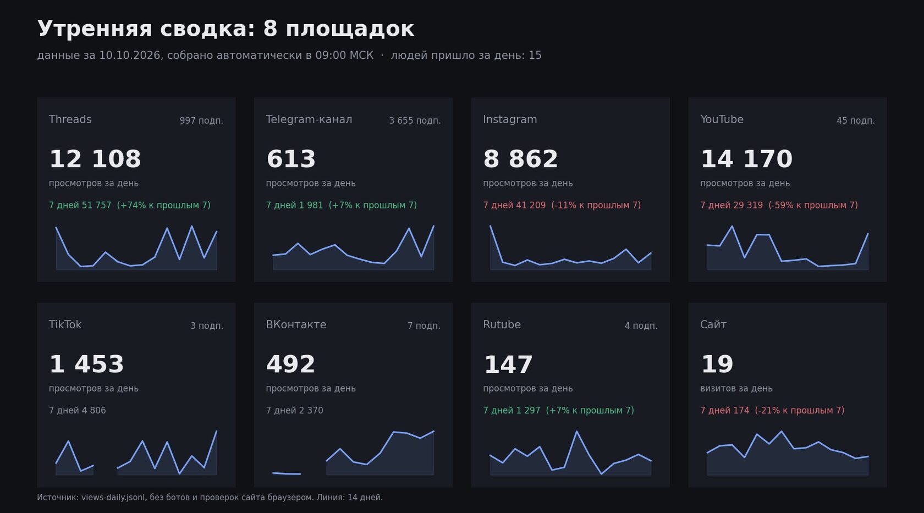Select the ВКонтакте card title
The width and height of the screenshot is (924, 513).
click(x=296, y=324)
